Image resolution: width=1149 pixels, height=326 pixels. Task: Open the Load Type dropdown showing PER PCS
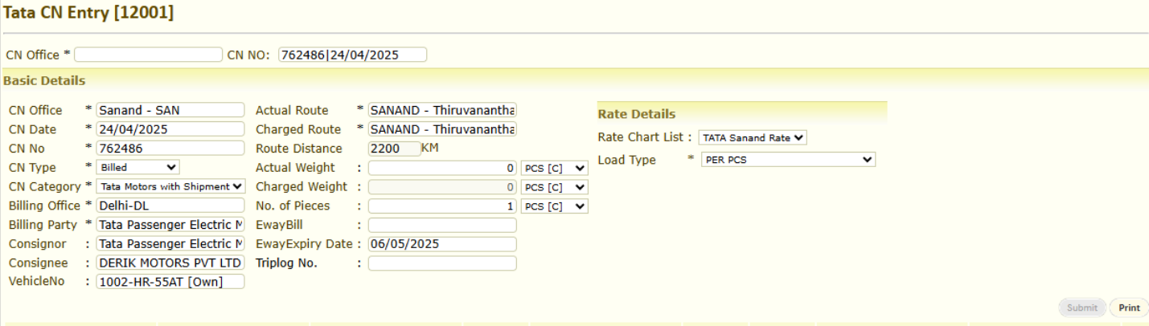(x=786, y=160)
